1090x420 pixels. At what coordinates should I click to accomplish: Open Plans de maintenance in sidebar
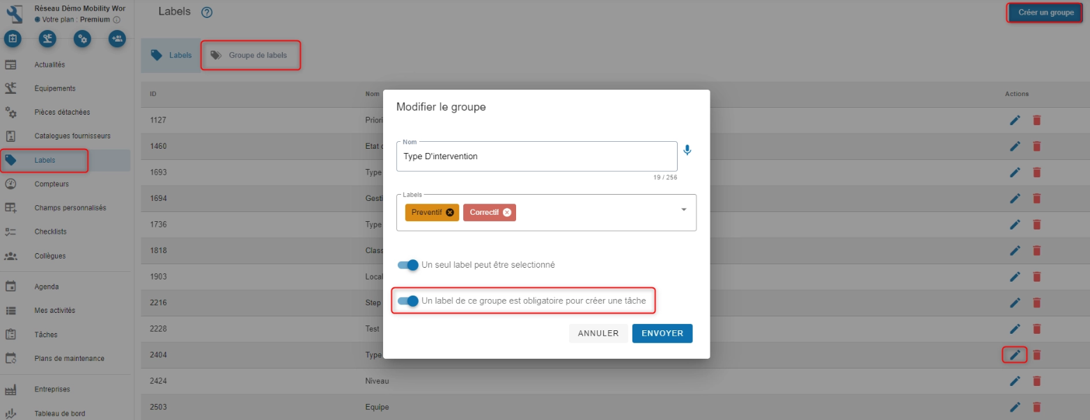point(69,359)
